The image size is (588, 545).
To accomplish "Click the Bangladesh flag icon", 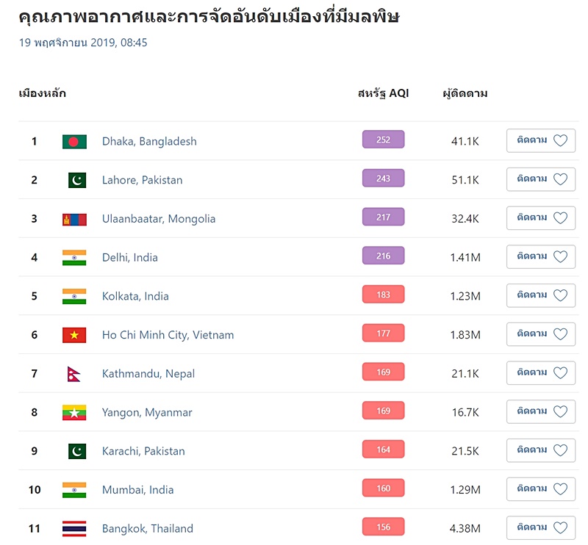I will click(x=74, y=142).
